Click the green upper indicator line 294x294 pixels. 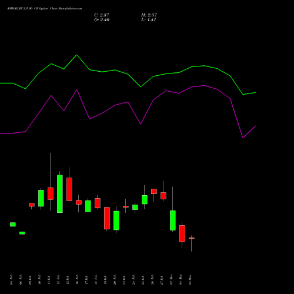click(x=128, y=74)
